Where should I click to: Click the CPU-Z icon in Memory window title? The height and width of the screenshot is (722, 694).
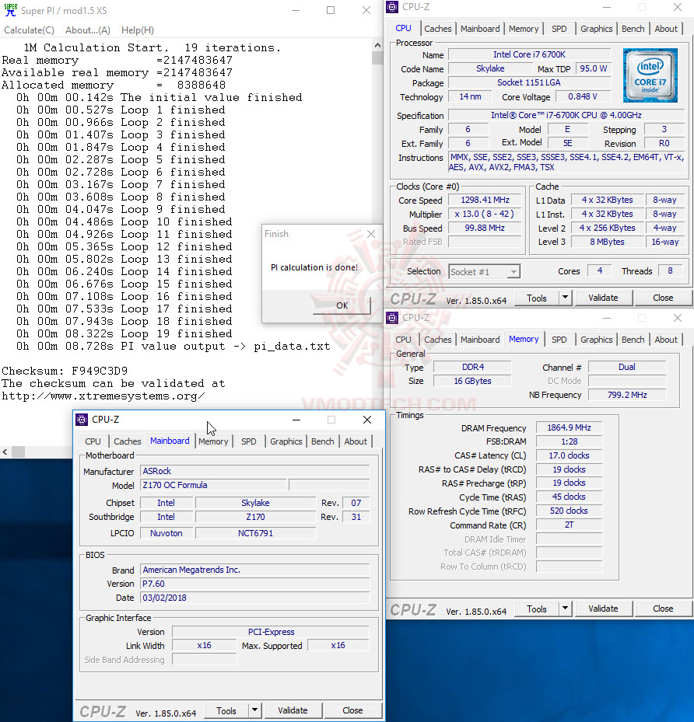392,318
